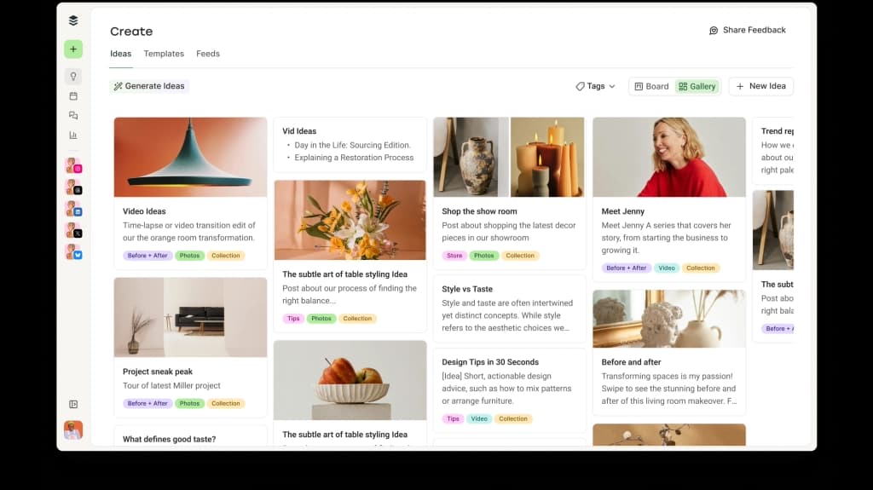The width and height of the screenshot is (873, 490).
Task: Switch to the Feeds tab
Action: click(208, 54)
